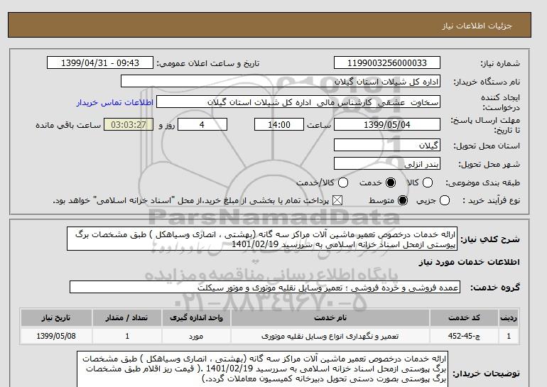
Task: Click service code cell چ-45-452
Action: click(x=464, y=336)
